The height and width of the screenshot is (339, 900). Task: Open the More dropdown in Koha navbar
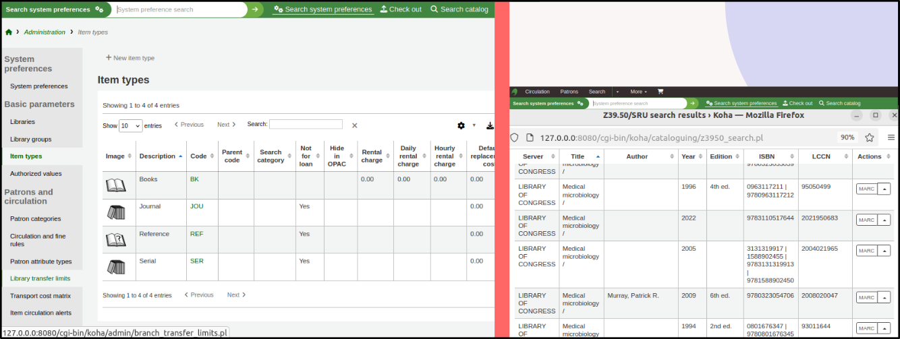point(638,92)
